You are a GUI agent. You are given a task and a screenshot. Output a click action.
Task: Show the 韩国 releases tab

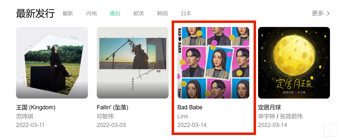162,13
